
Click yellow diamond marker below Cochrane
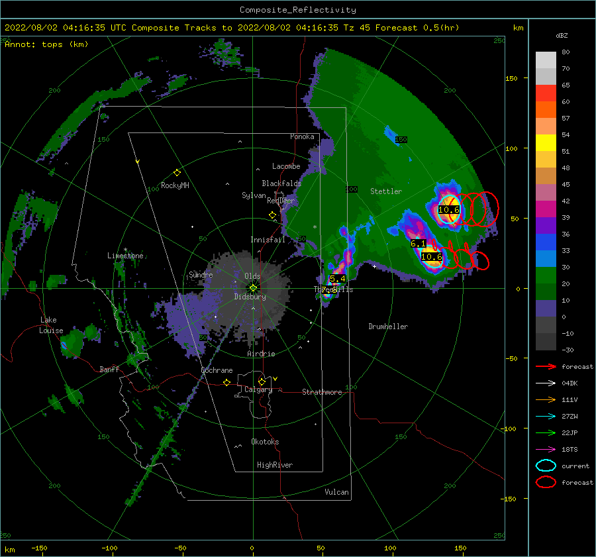[x=227, y=383]
